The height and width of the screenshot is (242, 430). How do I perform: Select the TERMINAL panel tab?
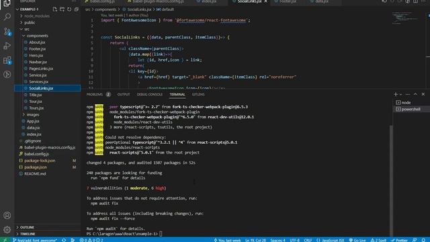tap(177, 94)
